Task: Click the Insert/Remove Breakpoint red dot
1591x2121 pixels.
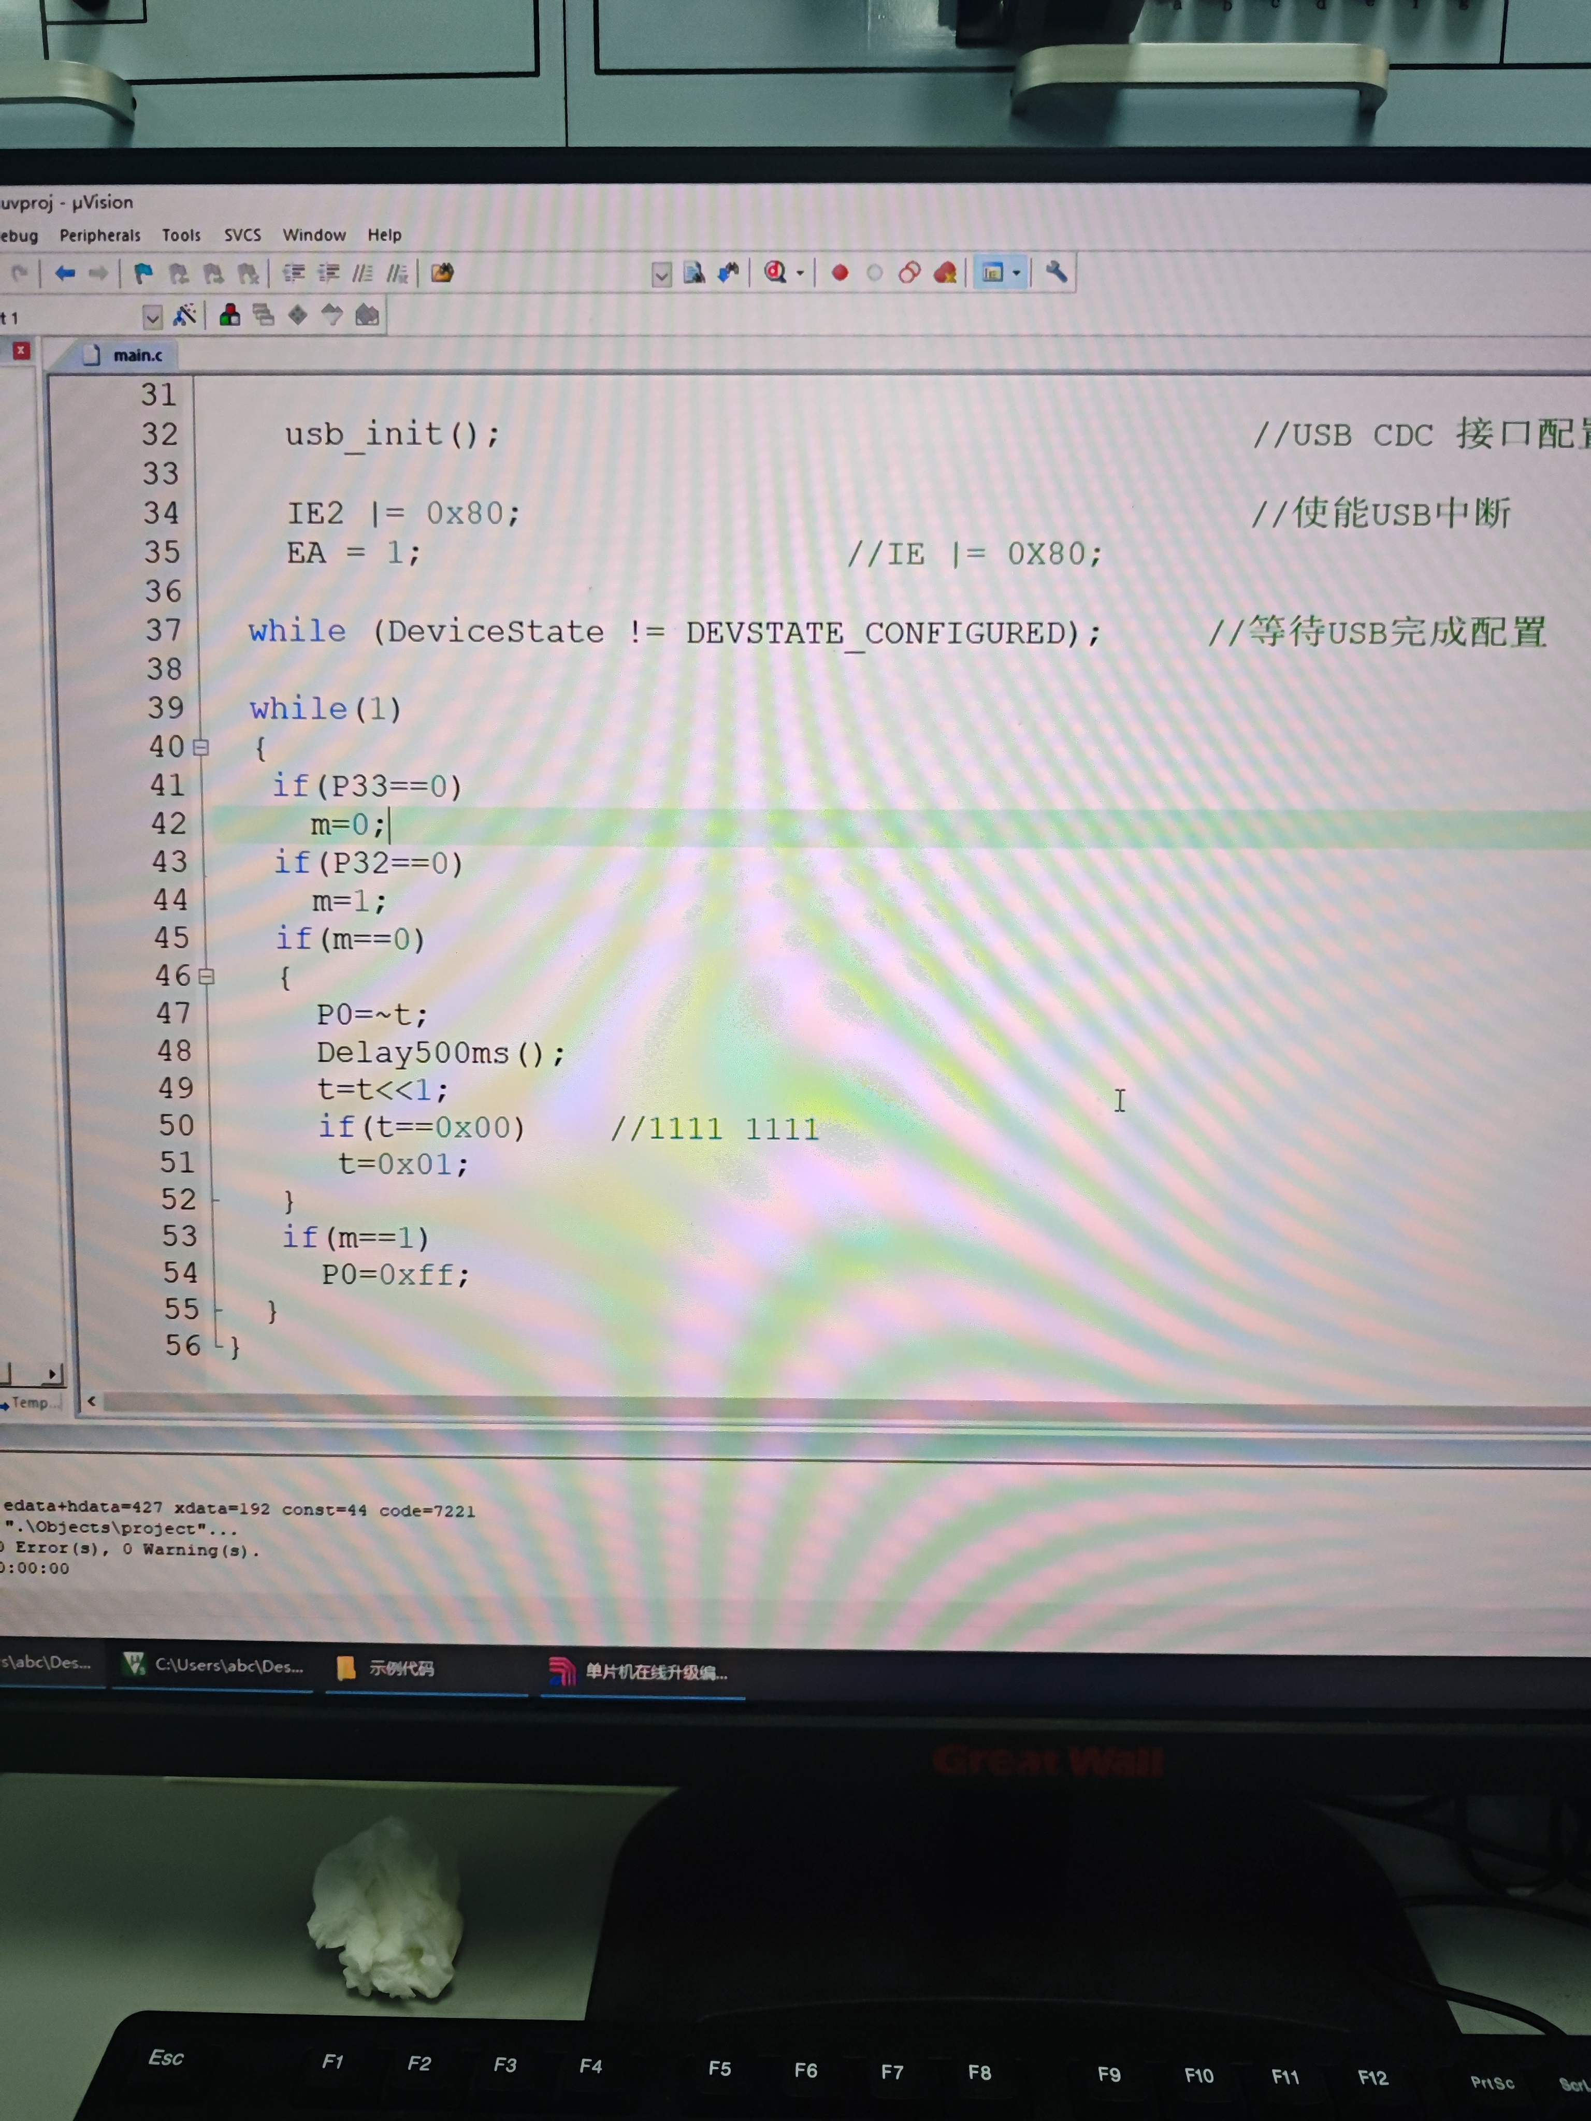Action: 840,273
